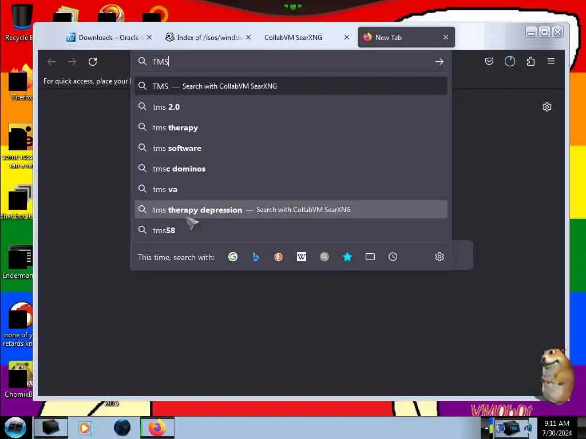
Task: Select the Enderman desktop icon
Action: click(18, 262)
